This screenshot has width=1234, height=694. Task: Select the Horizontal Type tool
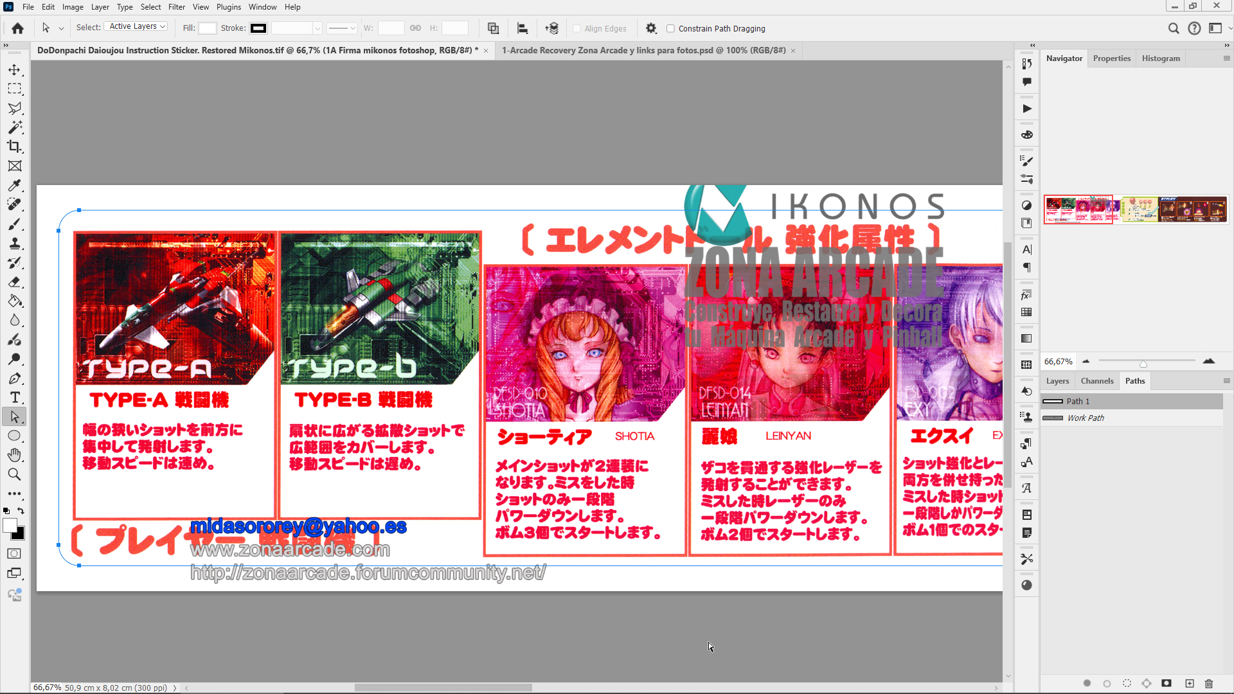(14, 397)
